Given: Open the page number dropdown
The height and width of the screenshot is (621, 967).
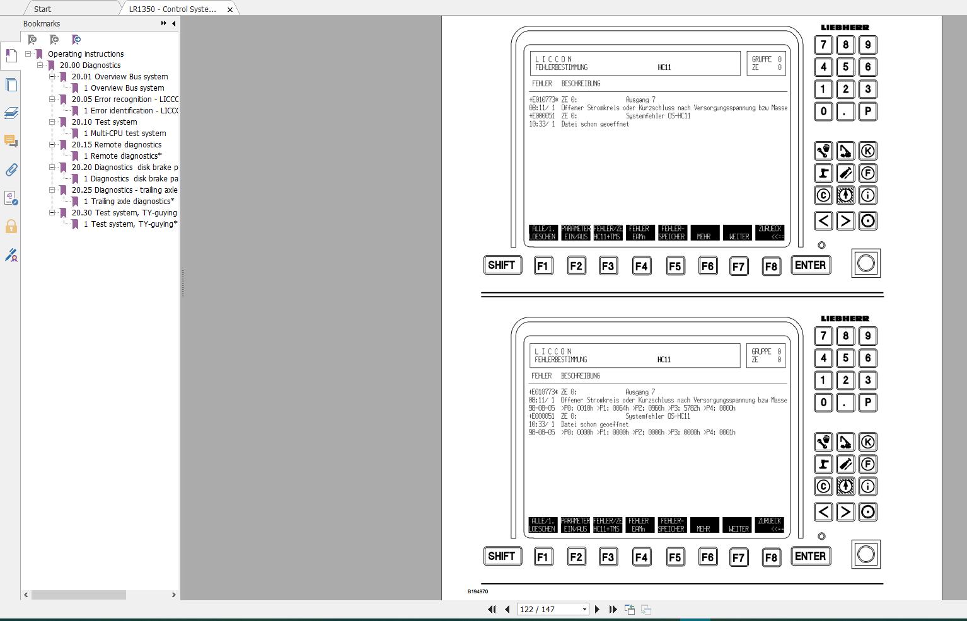Looking at the screenshot, I should [x=584, y=609].
